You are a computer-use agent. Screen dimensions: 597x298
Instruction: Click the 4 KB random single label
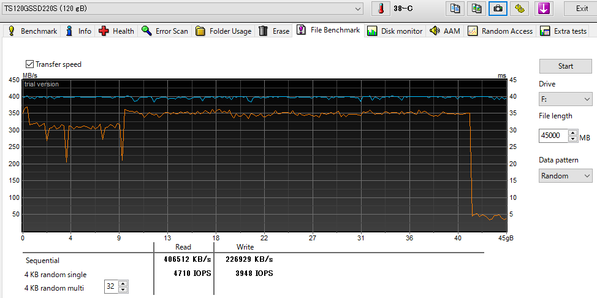56,274
